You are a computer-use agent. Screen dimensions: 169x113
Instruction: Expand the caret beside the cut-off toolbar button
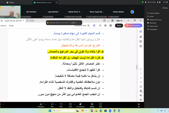[x=3, y=104]
